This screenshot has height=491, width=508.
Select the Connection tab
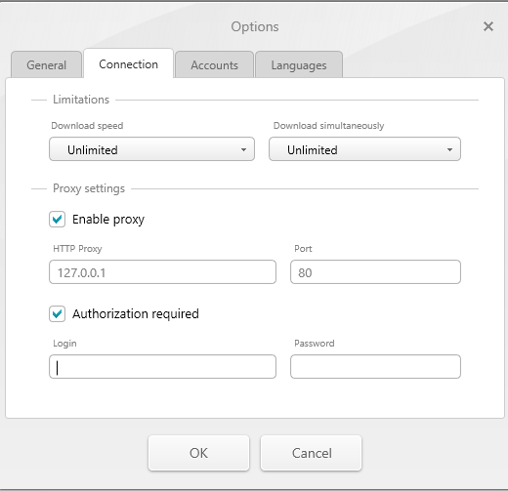point(128,63)
